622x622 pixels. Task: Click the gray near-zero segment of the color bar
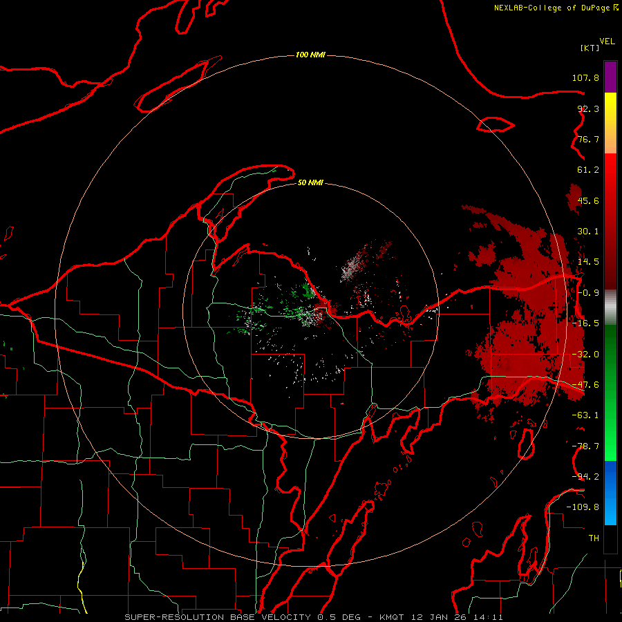[x=610, y=308]
